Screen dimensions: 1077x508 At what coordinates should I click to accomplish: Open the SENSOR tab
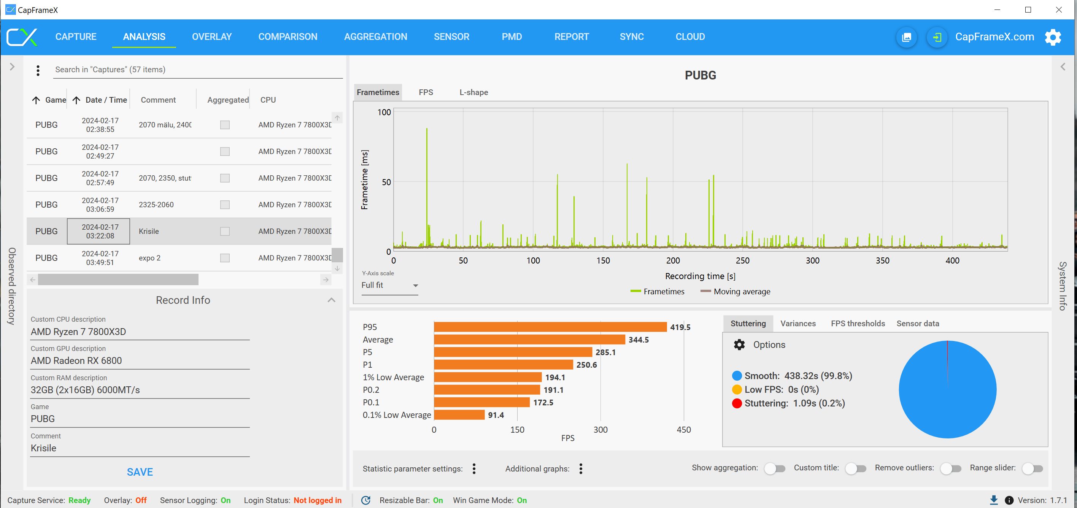tap(451, 37)
